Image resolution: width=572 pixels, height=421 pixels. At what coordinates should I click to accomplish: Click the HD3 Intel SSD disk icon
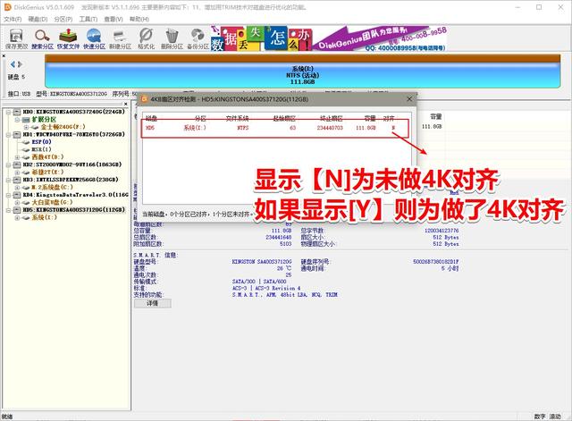tap(17, 180)
